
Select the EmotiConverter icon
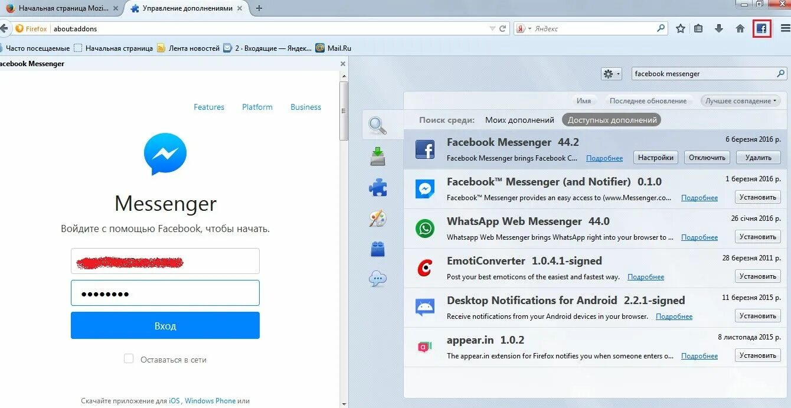(425, 268)
